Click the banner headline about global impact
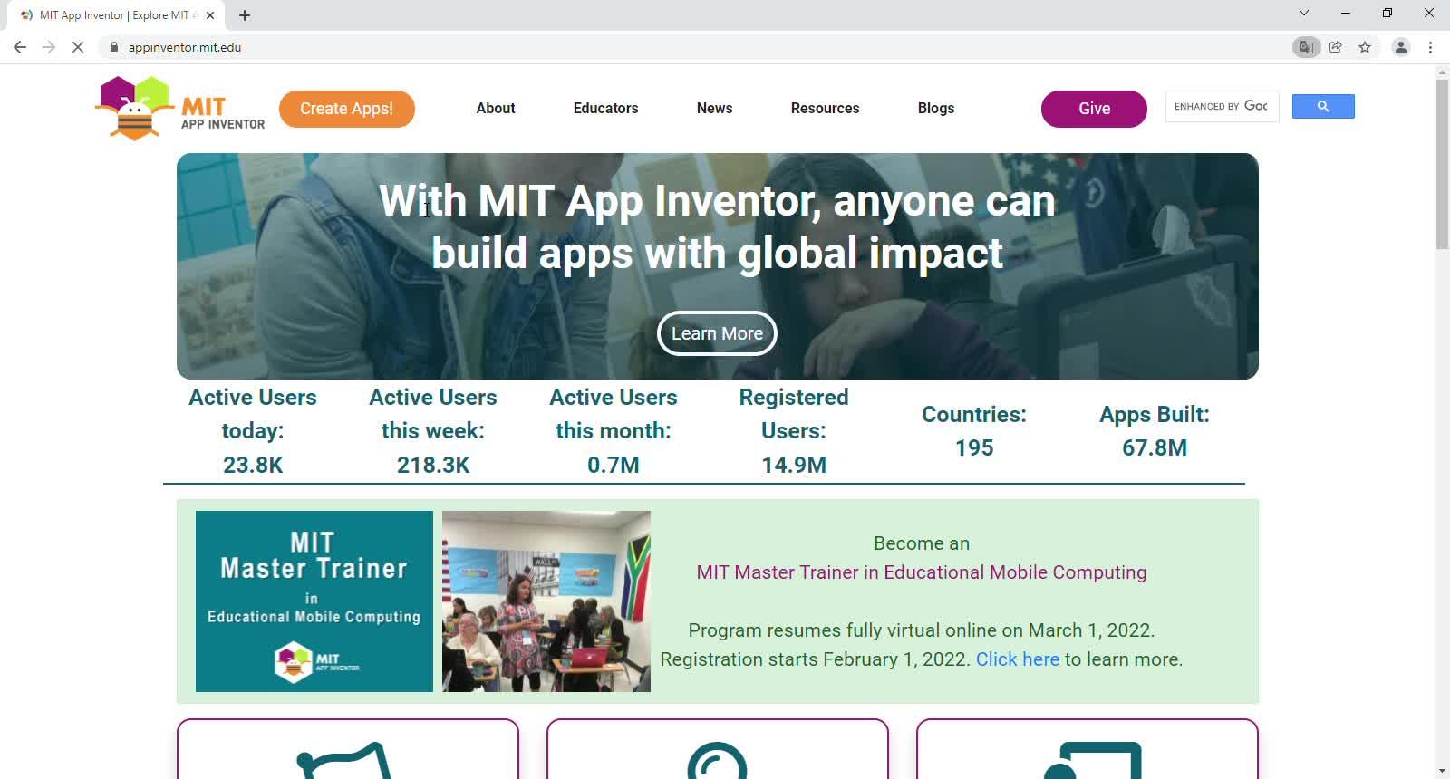The width and height of the screenshot is (1450, 779). click(x=718, y=227)
